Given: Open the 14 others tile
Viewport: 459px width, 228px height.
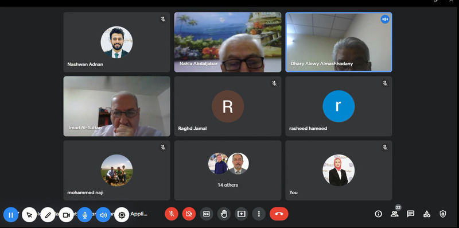Looking at the screenshot, I should (228, 170).
